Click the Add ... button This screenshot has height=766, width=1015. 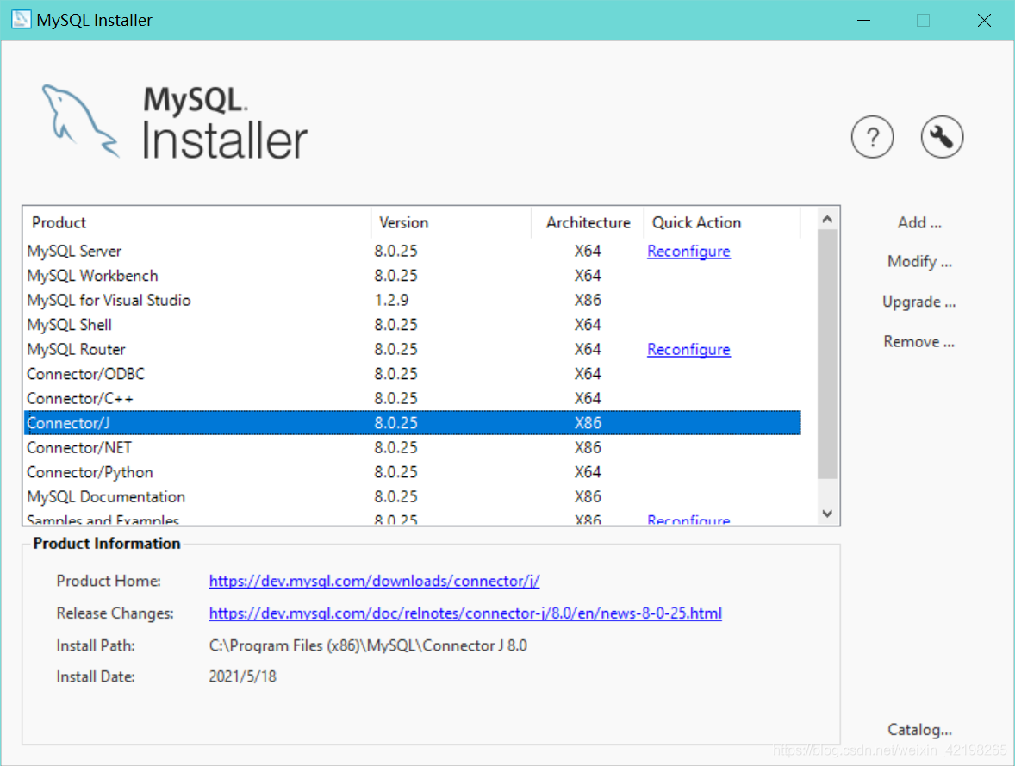tap(919, 223)
